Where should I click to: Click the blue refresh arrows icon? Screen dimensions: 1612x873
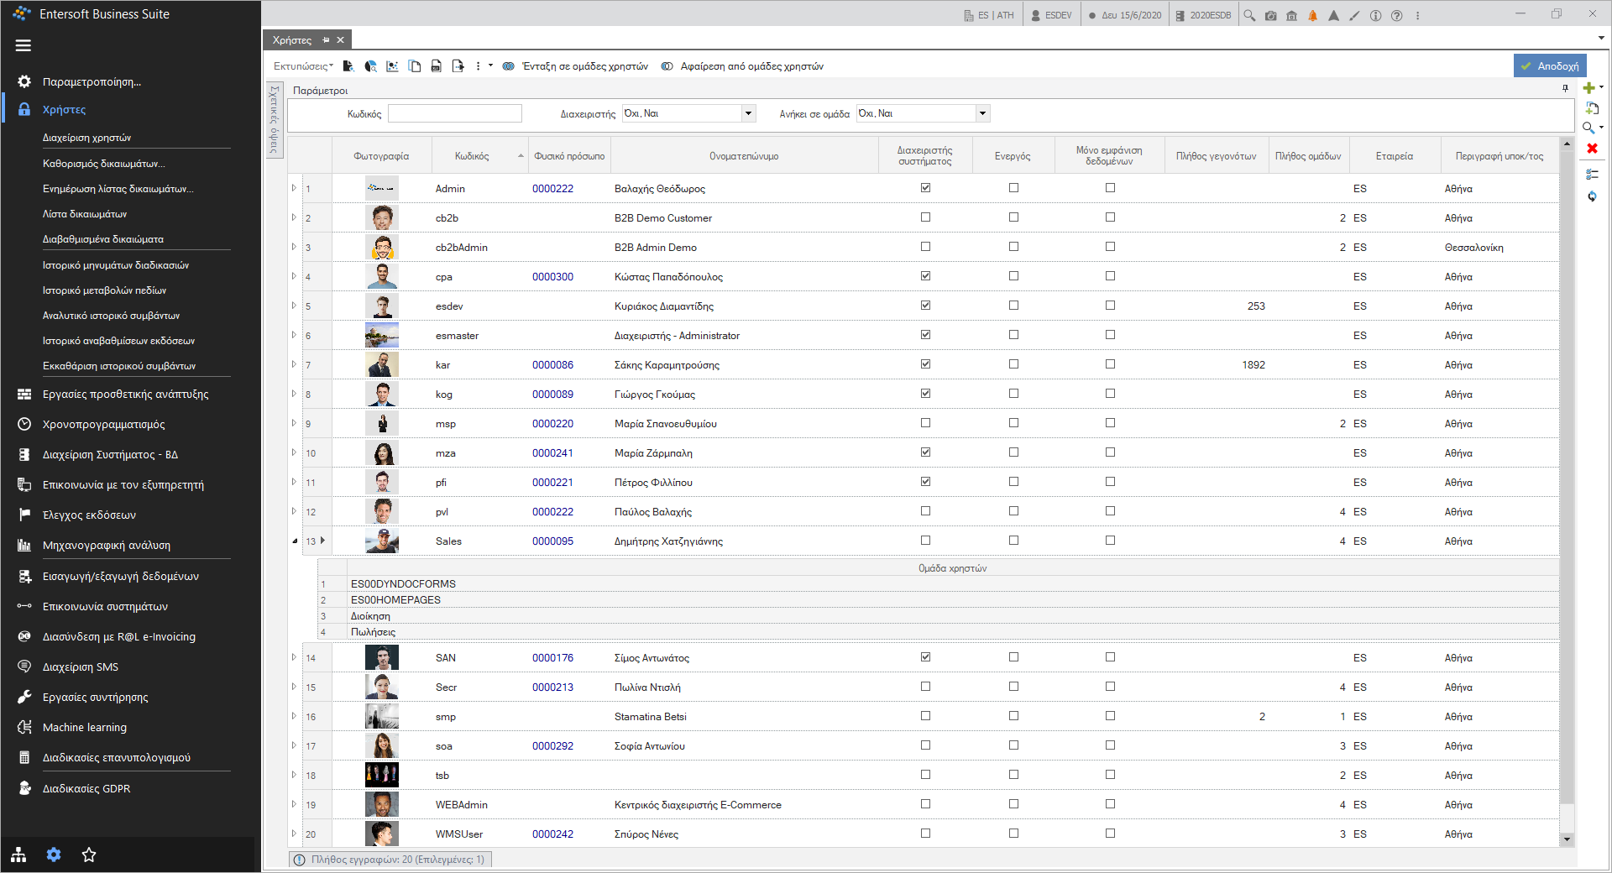1592,196
